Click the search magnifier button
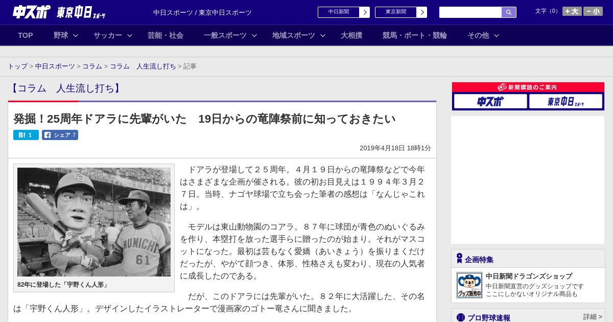The image size is (613, 322). click(x=509, y=12)
